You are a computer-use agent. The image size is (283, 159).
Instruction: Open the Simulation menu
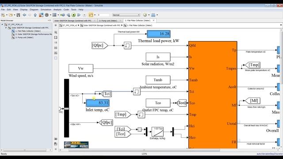tap(46, 10)
